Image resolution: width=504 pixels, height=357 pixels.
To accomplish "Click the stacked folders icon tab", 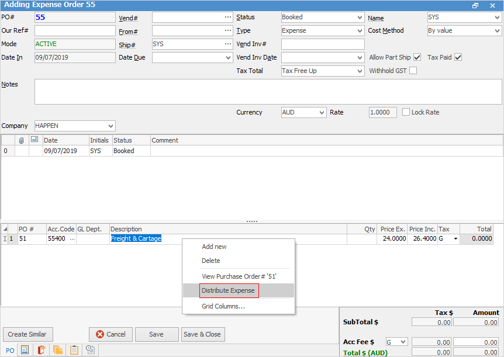I will (58, 350).
